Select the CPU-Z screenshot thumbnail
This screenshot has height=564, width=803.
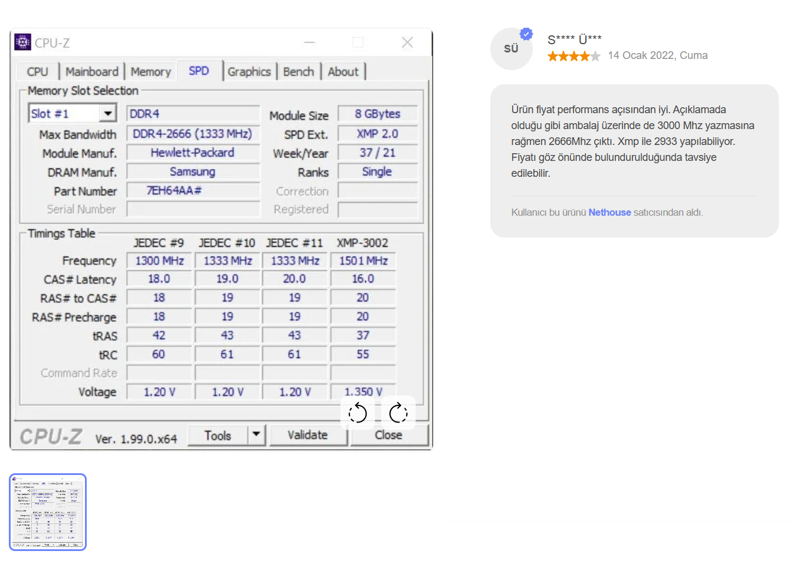click(48, 512)
